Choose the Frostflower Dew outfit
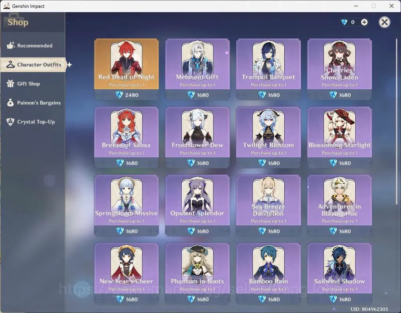This screenshot has width=401, height=313. (197, 137)
